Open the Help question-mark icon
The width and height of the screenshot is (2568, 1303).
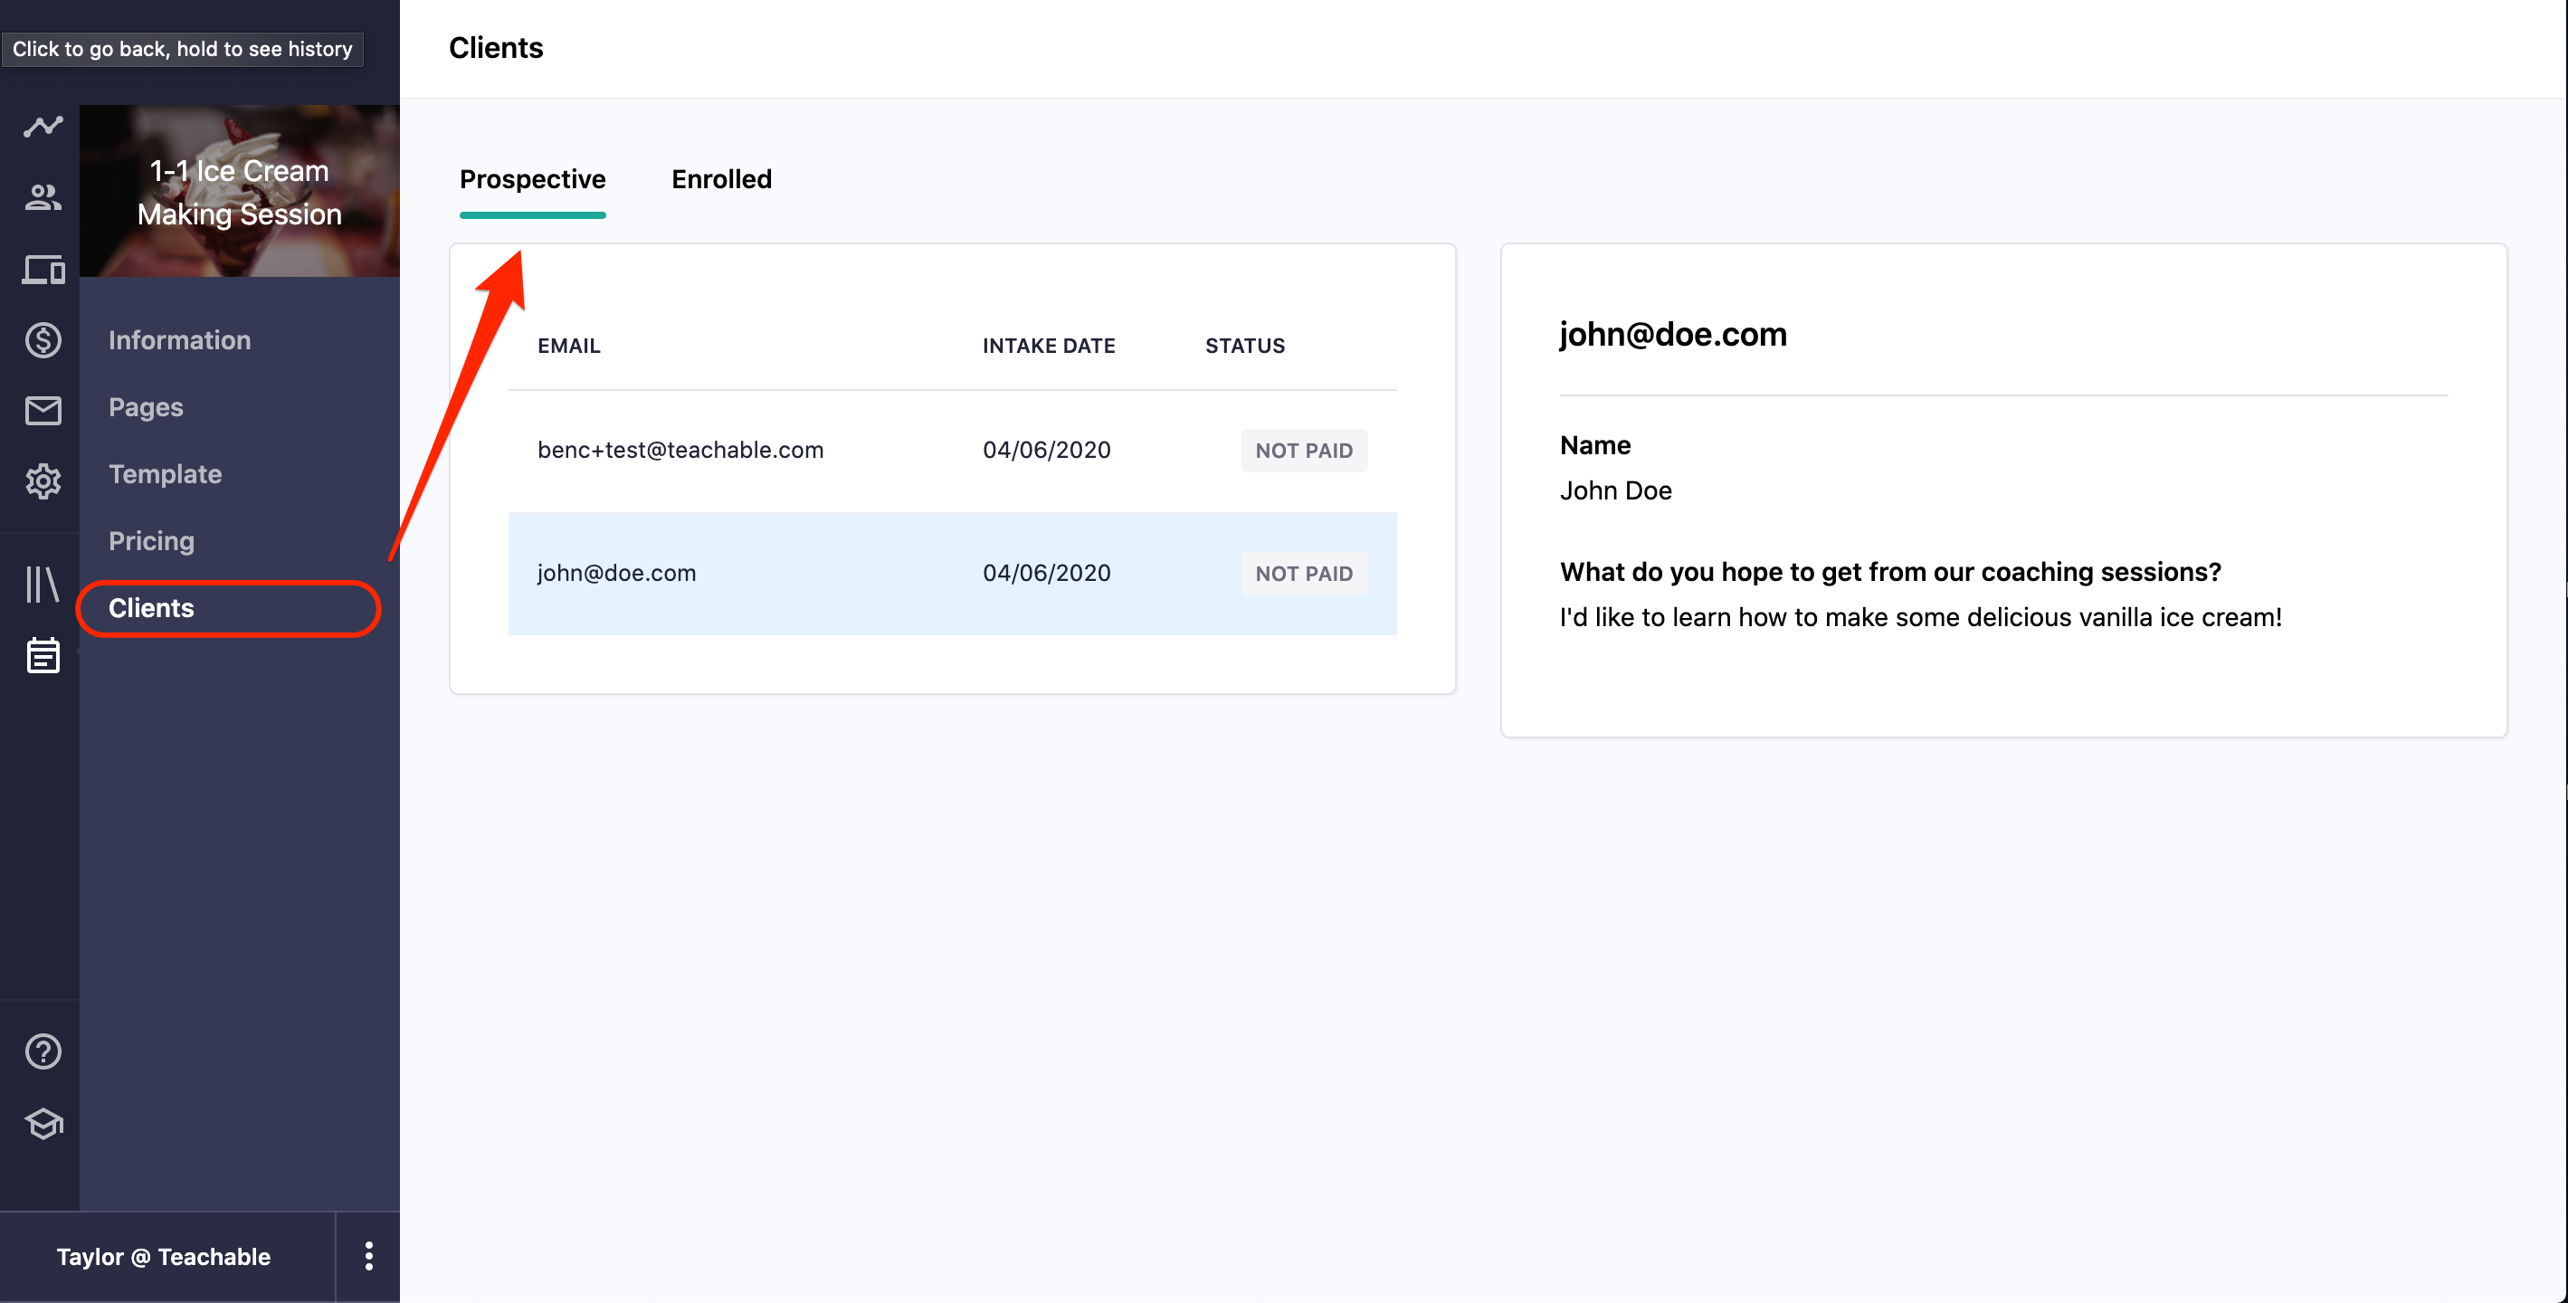(43, 1051)
